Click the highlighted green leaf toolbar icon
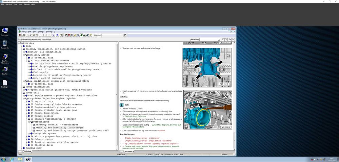 81,35
